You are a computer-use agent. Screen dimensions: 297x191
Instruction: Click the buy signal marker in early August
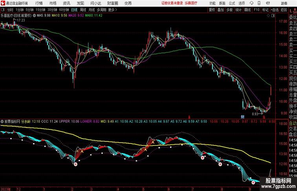click(x=220, y=164)
